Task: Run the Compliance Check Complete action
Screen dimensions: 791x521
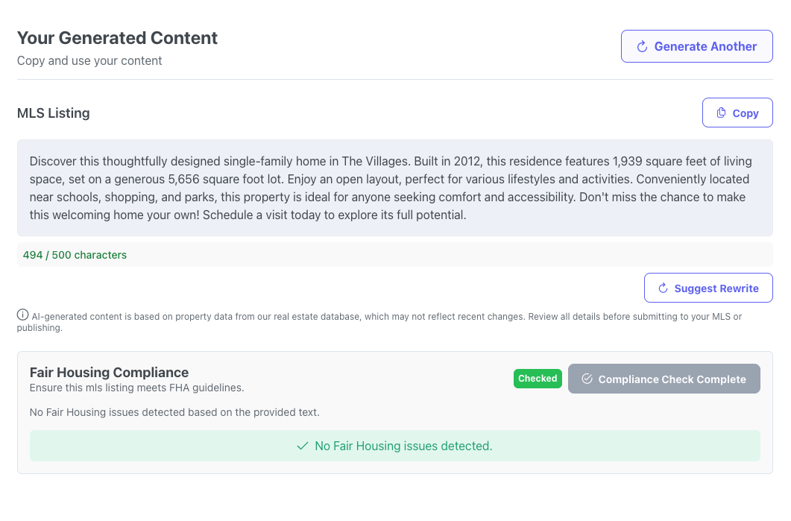Action: click(x=664, y=379)
